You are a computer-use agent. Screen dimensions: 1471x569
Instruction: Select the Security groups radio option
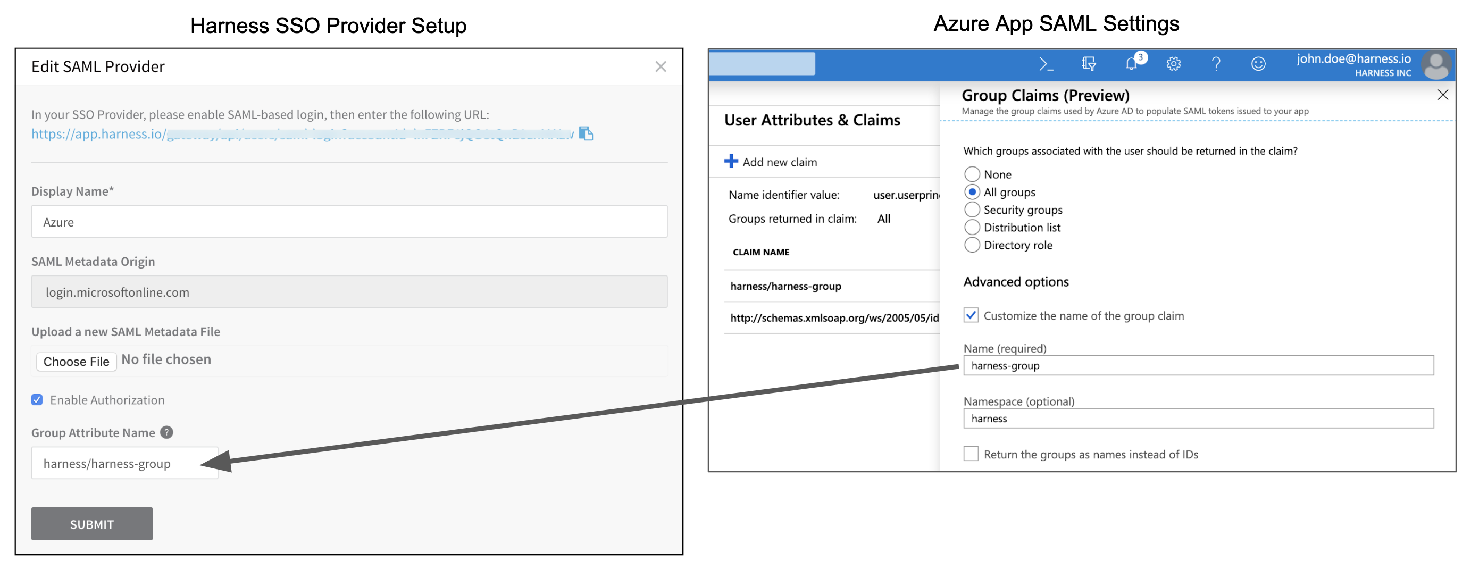click(972, 210)
